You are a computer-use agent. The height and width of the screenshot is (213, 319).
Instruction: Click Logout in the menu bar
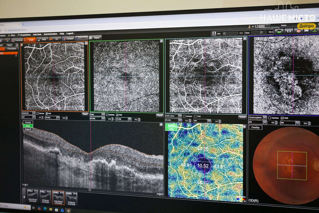pos(70,33)
